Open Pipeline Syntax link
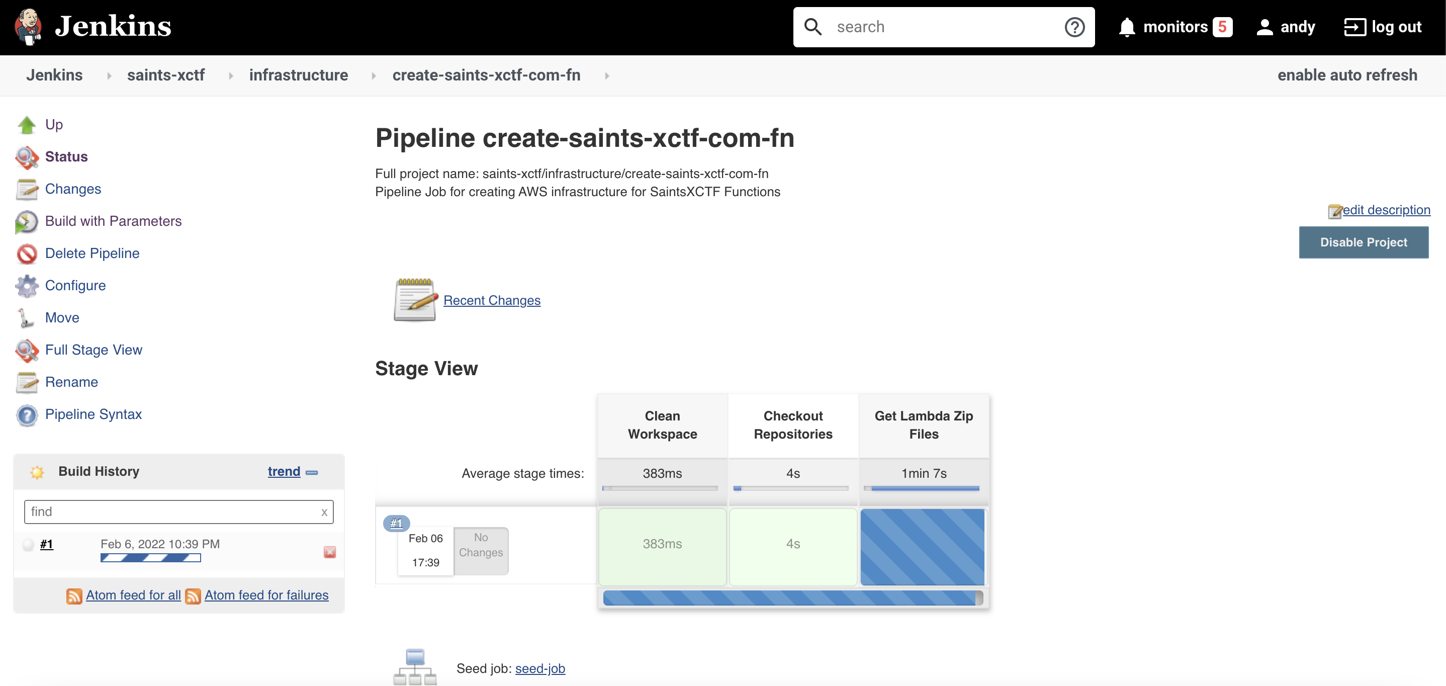The width and height of the screenshot is (1446, 686). coord(93,414)
